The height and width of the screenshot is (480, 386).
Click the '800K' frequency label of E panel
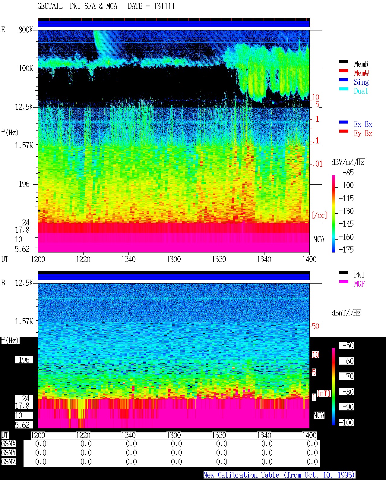(26, 30)
